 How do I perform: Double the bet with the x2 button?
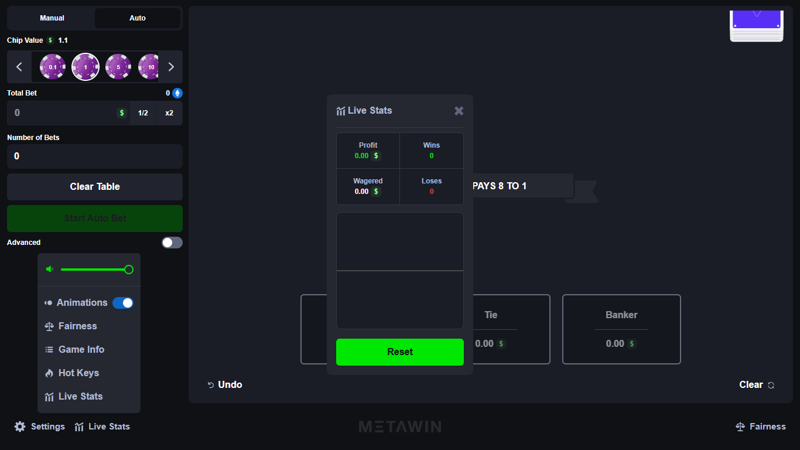169,113
